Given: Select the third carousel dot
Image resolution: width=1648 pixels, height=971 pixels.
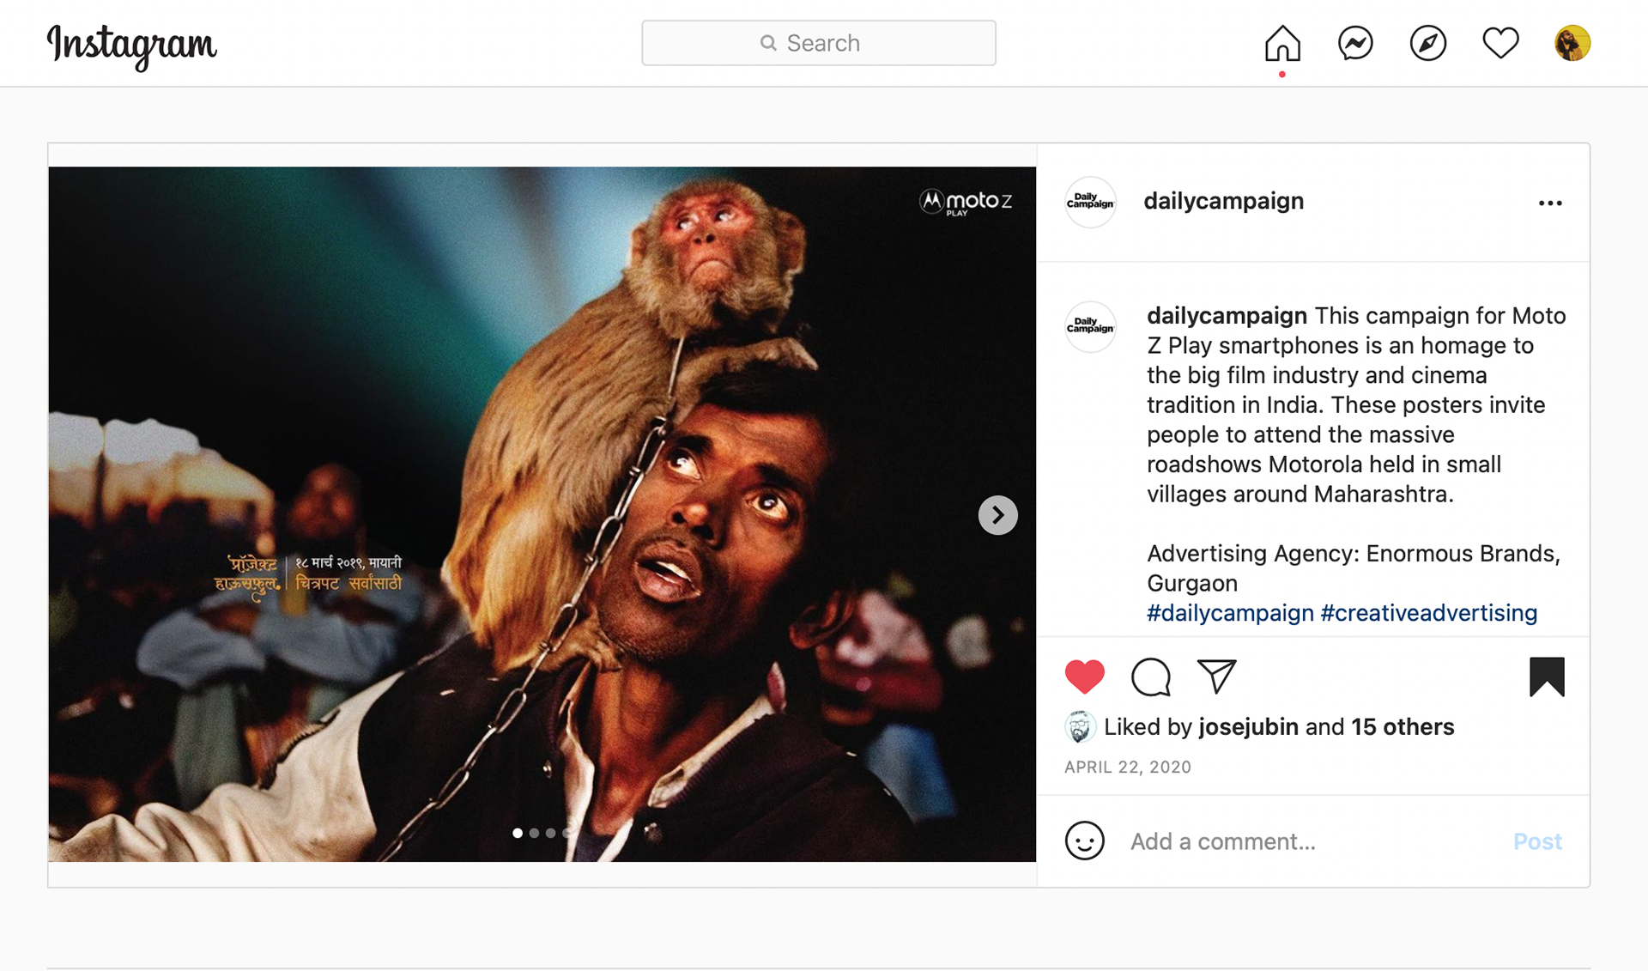Looking at the screenshot, I should tap(551, 833).
